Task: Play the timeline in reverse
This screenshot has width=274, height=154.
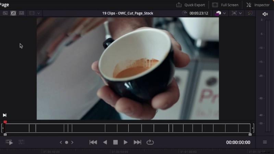Action: pyautogui.click(x=105, y=142)
